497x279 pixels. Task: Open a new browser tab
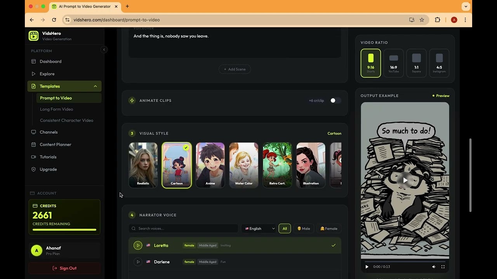click(x=127, y=6)
